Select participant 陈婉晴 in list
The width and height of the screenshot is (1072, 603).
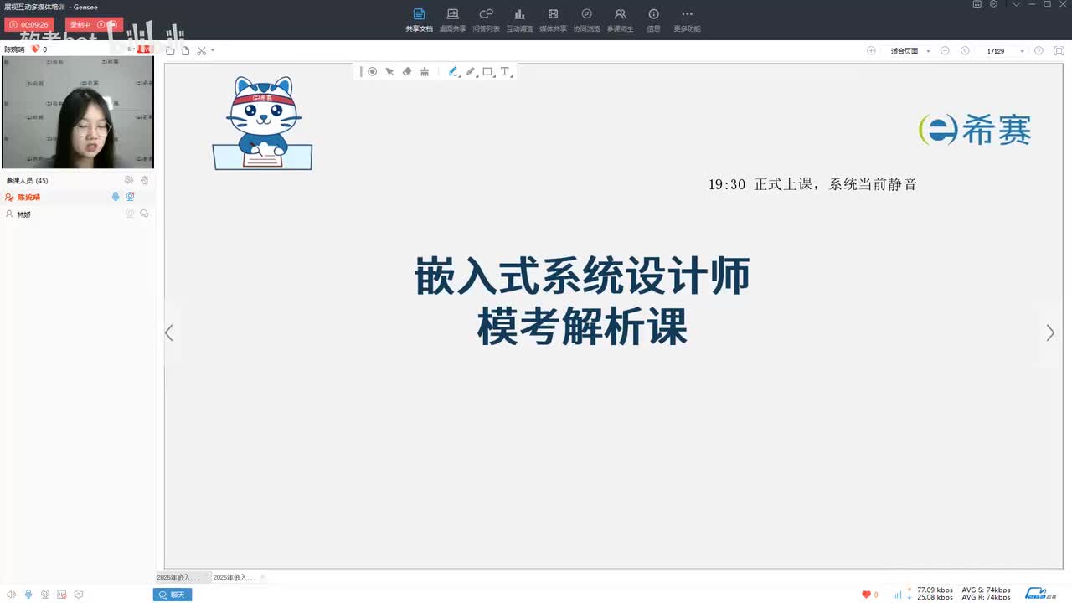(x=77, y=197)
